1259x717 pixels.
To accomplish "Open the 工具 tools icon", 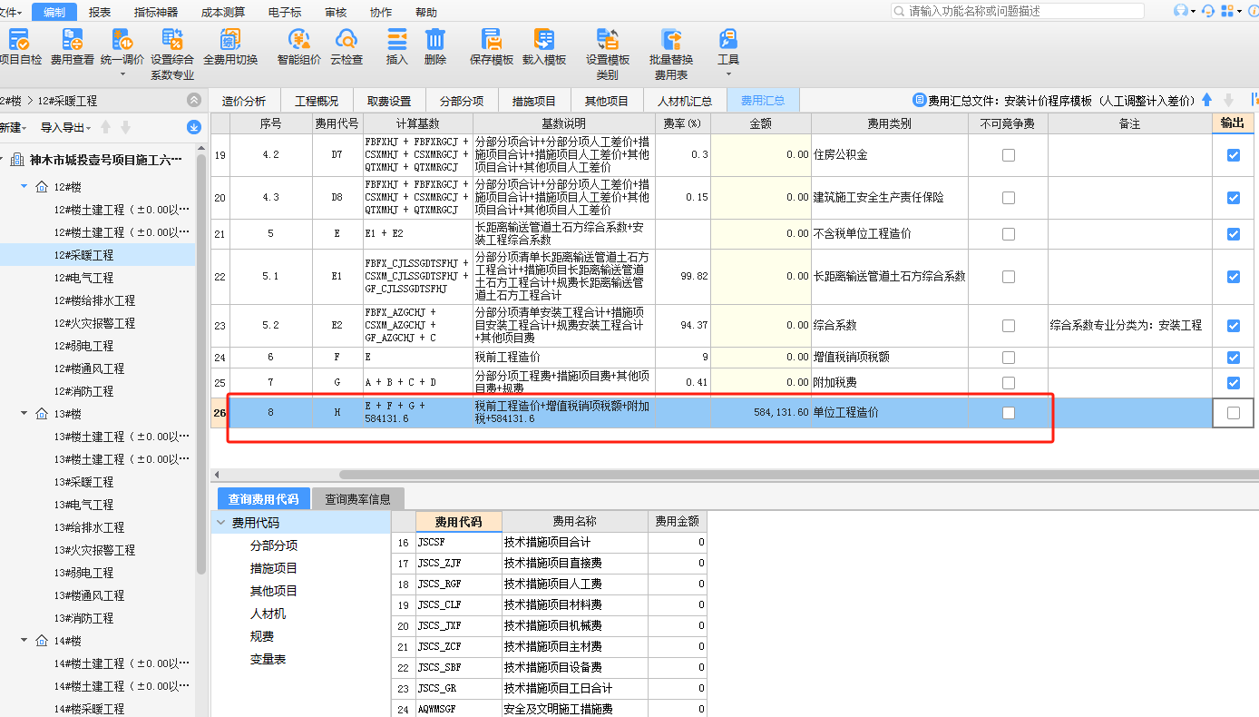I will [728, 40].
